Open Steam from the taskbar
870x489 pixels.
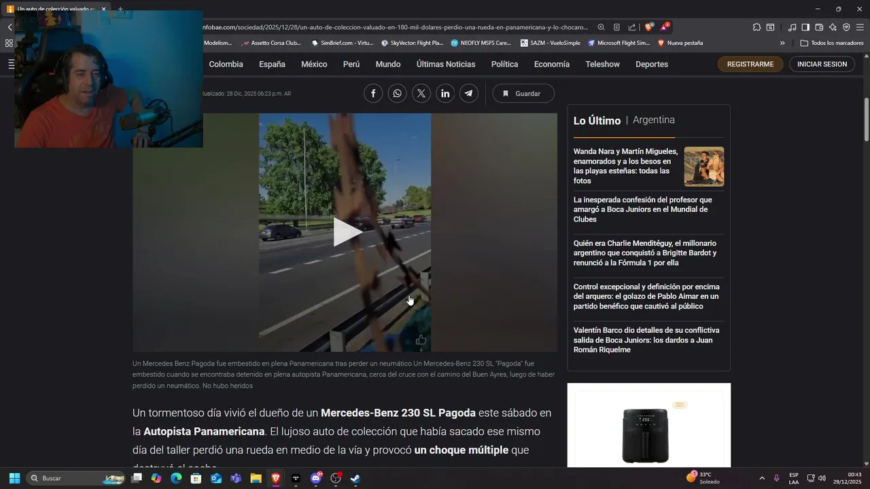[355, 478]
